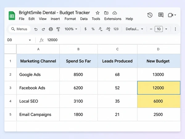Expand the camera meeting dropdown arrow

pos(175,15)
